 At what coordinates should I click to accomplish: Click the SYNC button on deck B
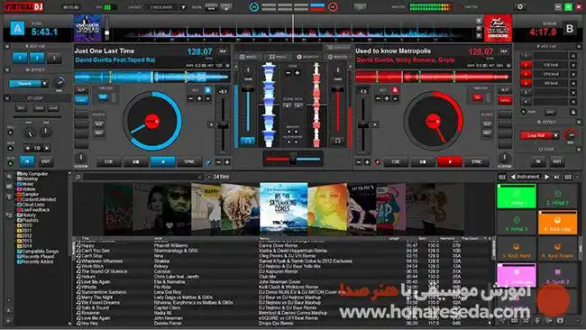coord(476,161)
